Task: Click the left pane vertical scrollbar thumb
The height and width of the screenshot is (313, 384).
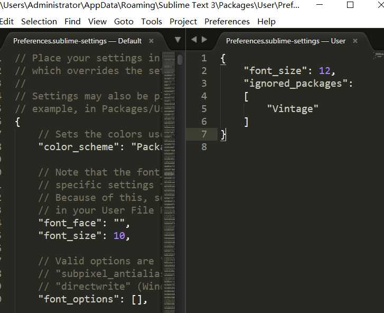Action: (x=180, y=60)
